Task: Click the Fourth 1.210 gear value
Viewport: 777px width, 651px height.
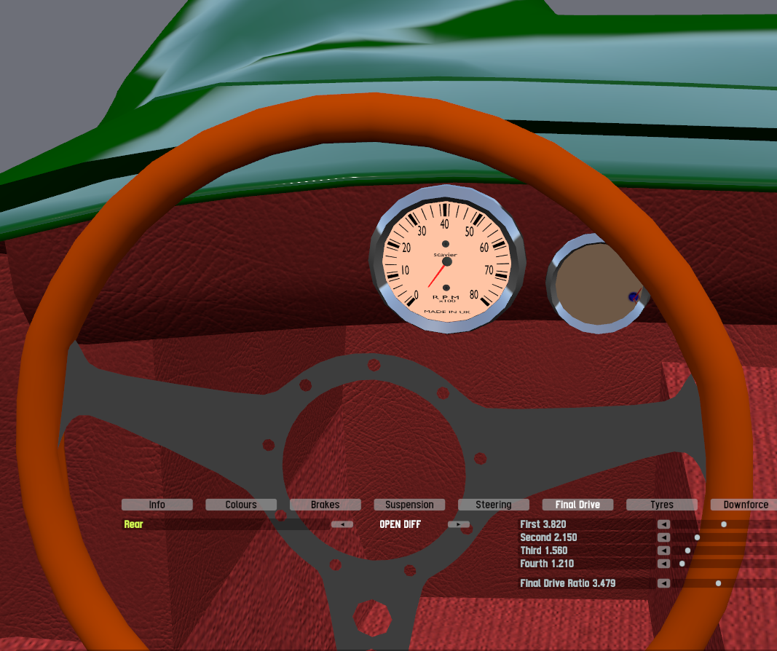Action: tap(547, 564)
